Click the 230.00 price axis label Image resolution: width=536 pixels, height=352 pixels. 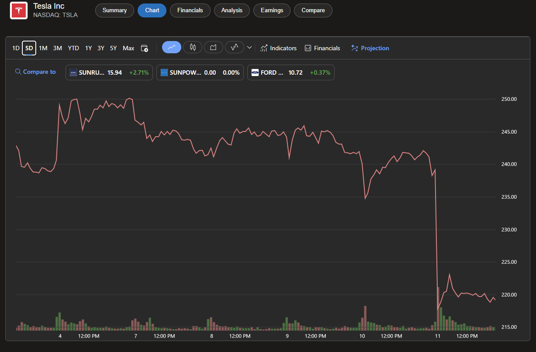pyautogui.click(x=508, y=230)
